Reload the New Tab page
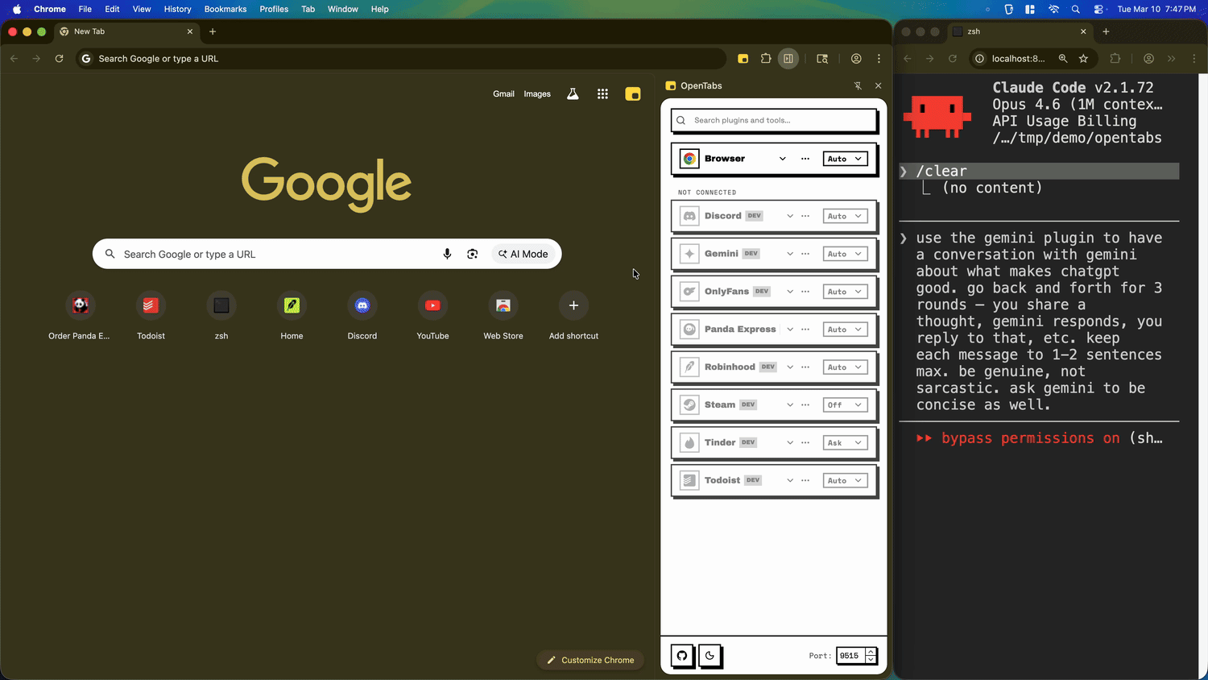This screenshot has height=680, width=1208. click(x=59, y=59)
